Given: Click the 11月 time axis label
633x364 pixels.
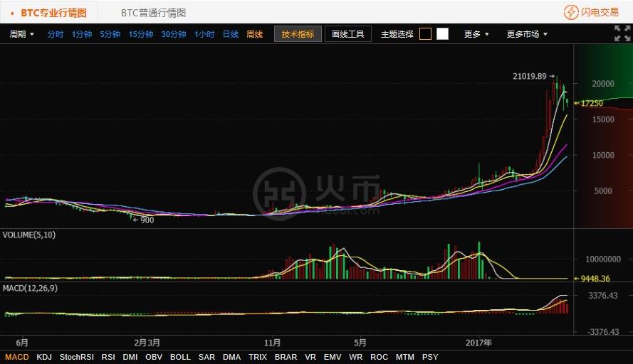Looking at the screenshot, I should tap(273, 343).
